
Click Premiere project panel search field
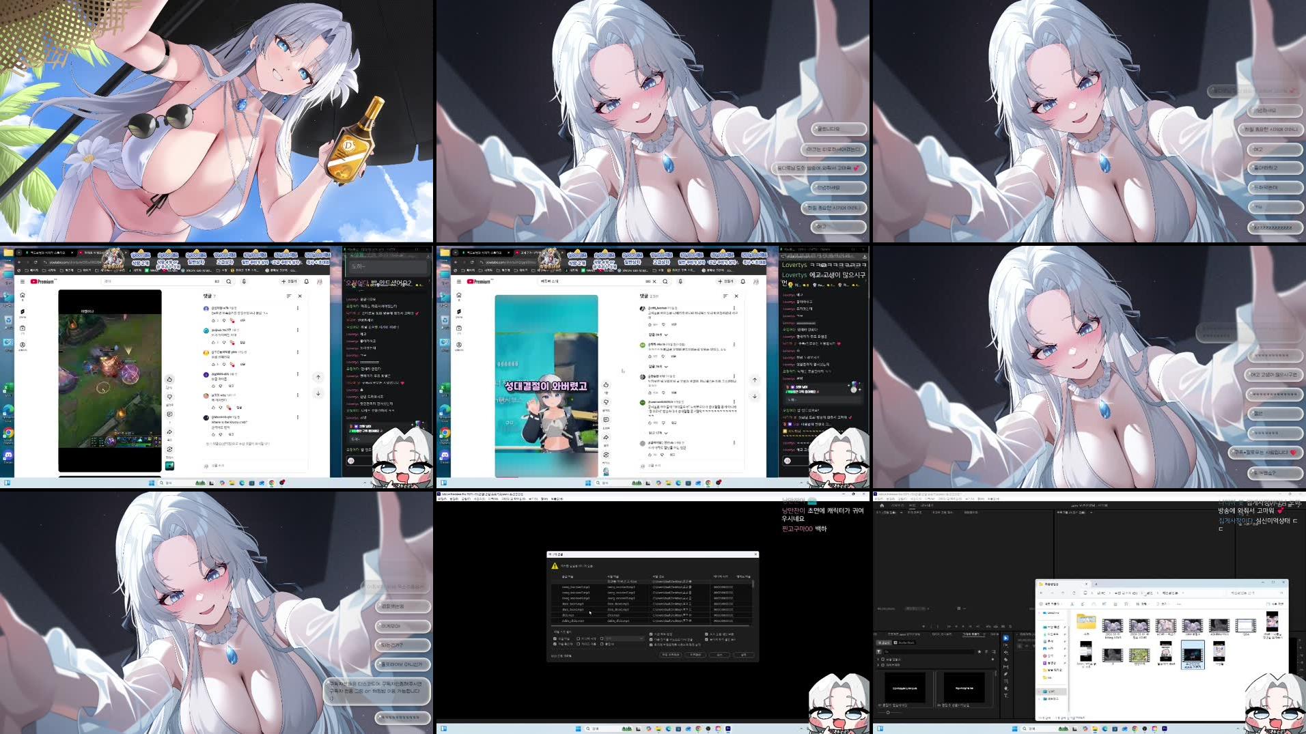coord(928,651)
